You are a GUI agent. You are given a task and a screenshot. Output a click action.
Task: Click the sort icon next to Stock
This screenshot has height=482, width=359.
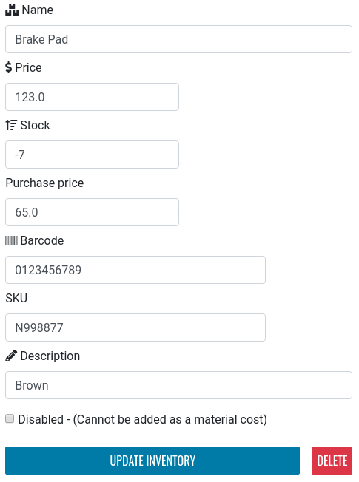11,125
